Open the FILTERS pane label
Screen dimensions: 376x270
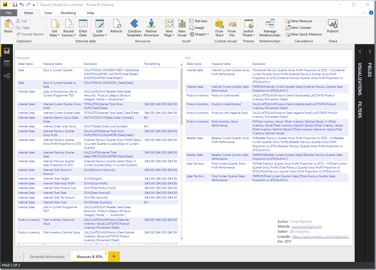coord(360,110)
